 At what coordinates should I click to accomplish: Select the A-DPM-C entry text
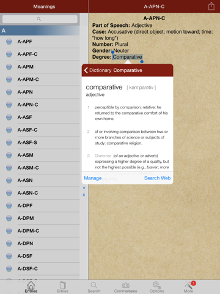pos(28,231)
